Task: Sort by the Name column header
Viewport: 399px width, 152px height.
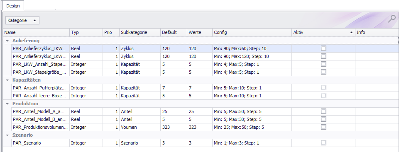Action: tap(37, 32)
